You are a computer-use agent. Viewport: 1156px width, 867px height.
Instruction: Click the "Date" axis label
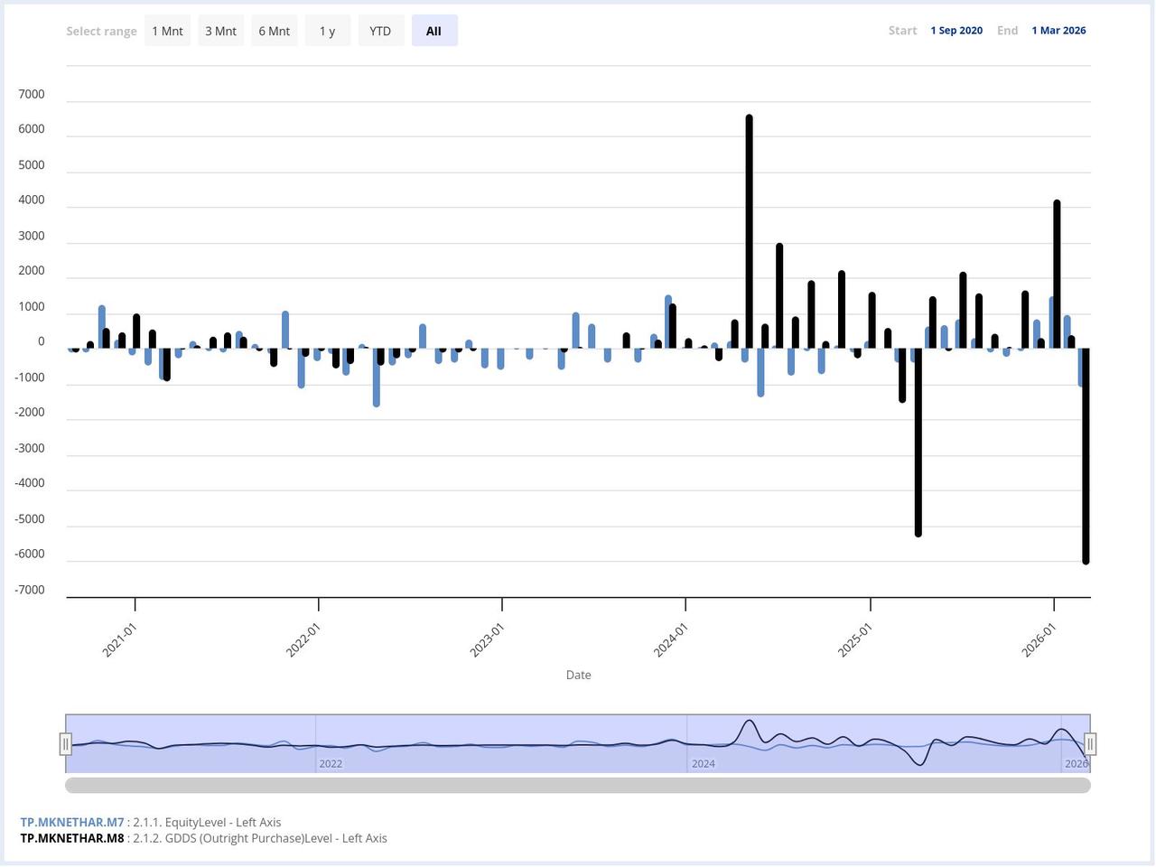[578, 675]
